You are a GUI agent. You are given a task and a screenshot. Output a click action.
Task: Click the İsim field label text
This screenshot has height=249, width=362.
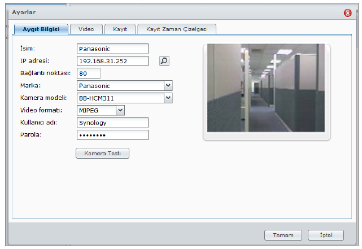click(x=27, y=49)
